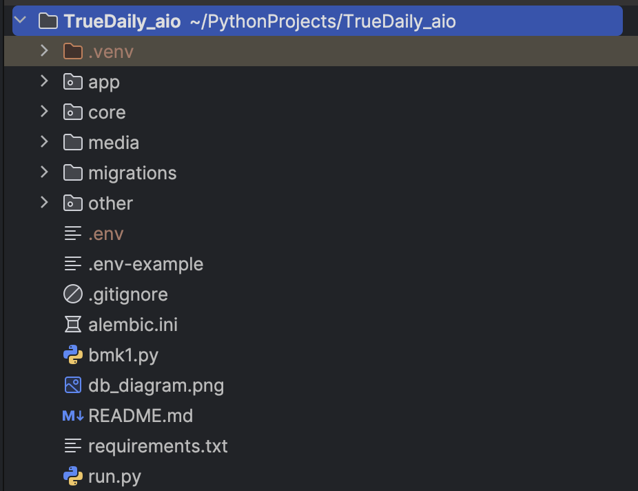Select the .env-example file
Screen dimensions: 638x491
(x=145, y=264)
